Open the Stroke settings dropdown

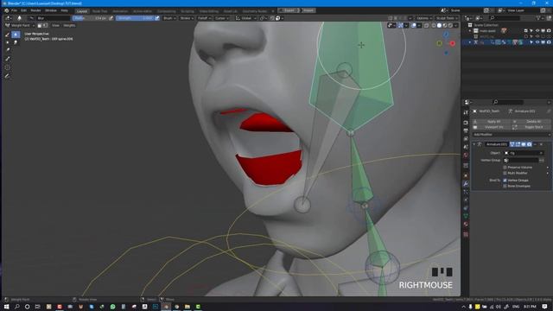(x=187, y=18)
